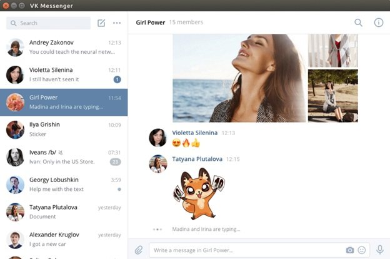Click Tatyana Plutalova's name in the chat
The height and width of the screenshot is (259, 390).
197,159
